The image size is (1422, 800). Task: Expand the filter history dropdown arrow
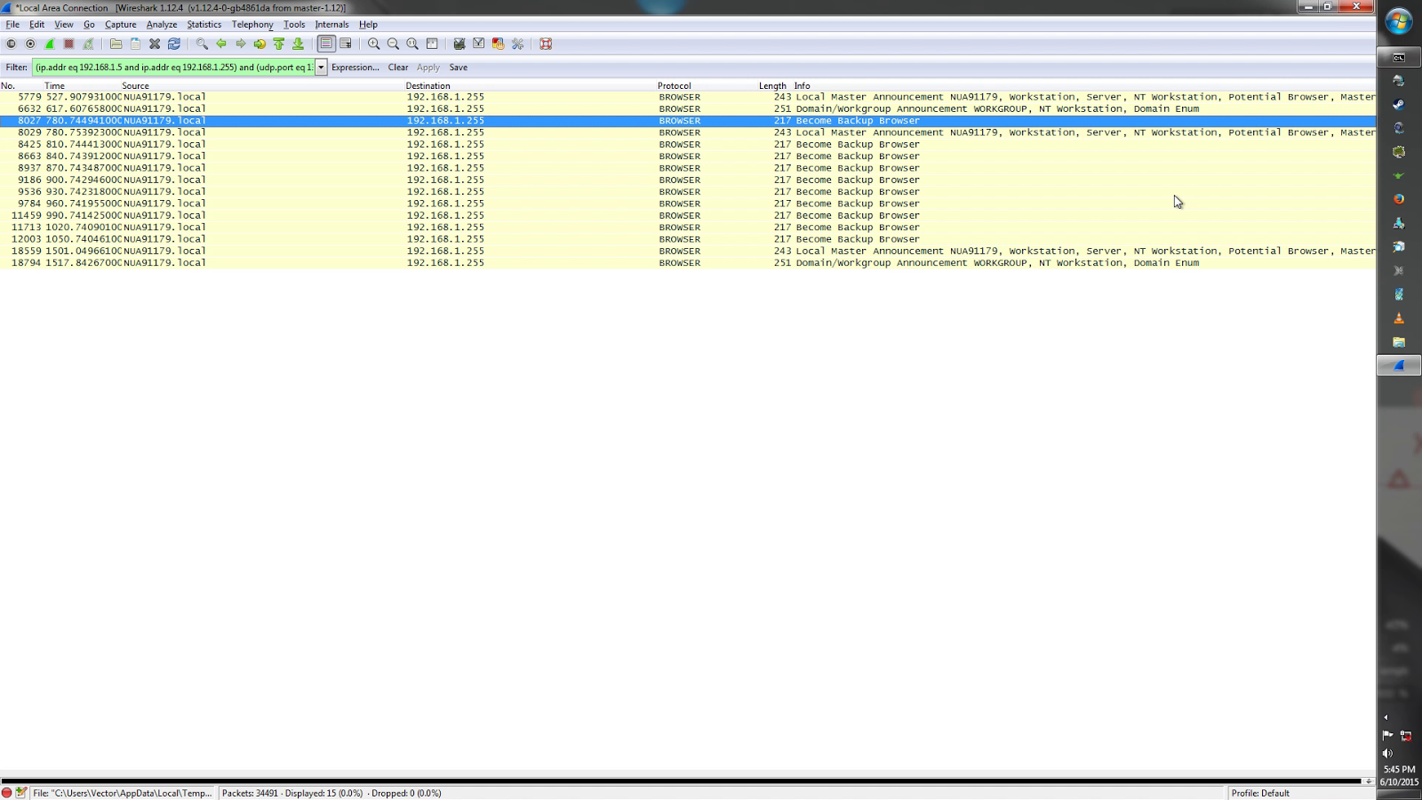pos(321,68)
